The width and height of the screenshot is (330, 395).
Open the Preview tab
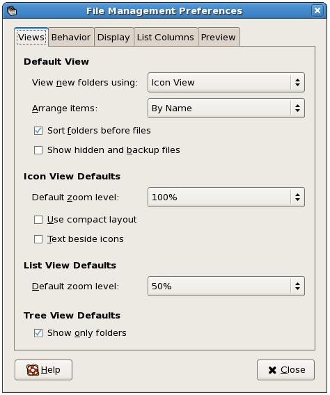219,37
